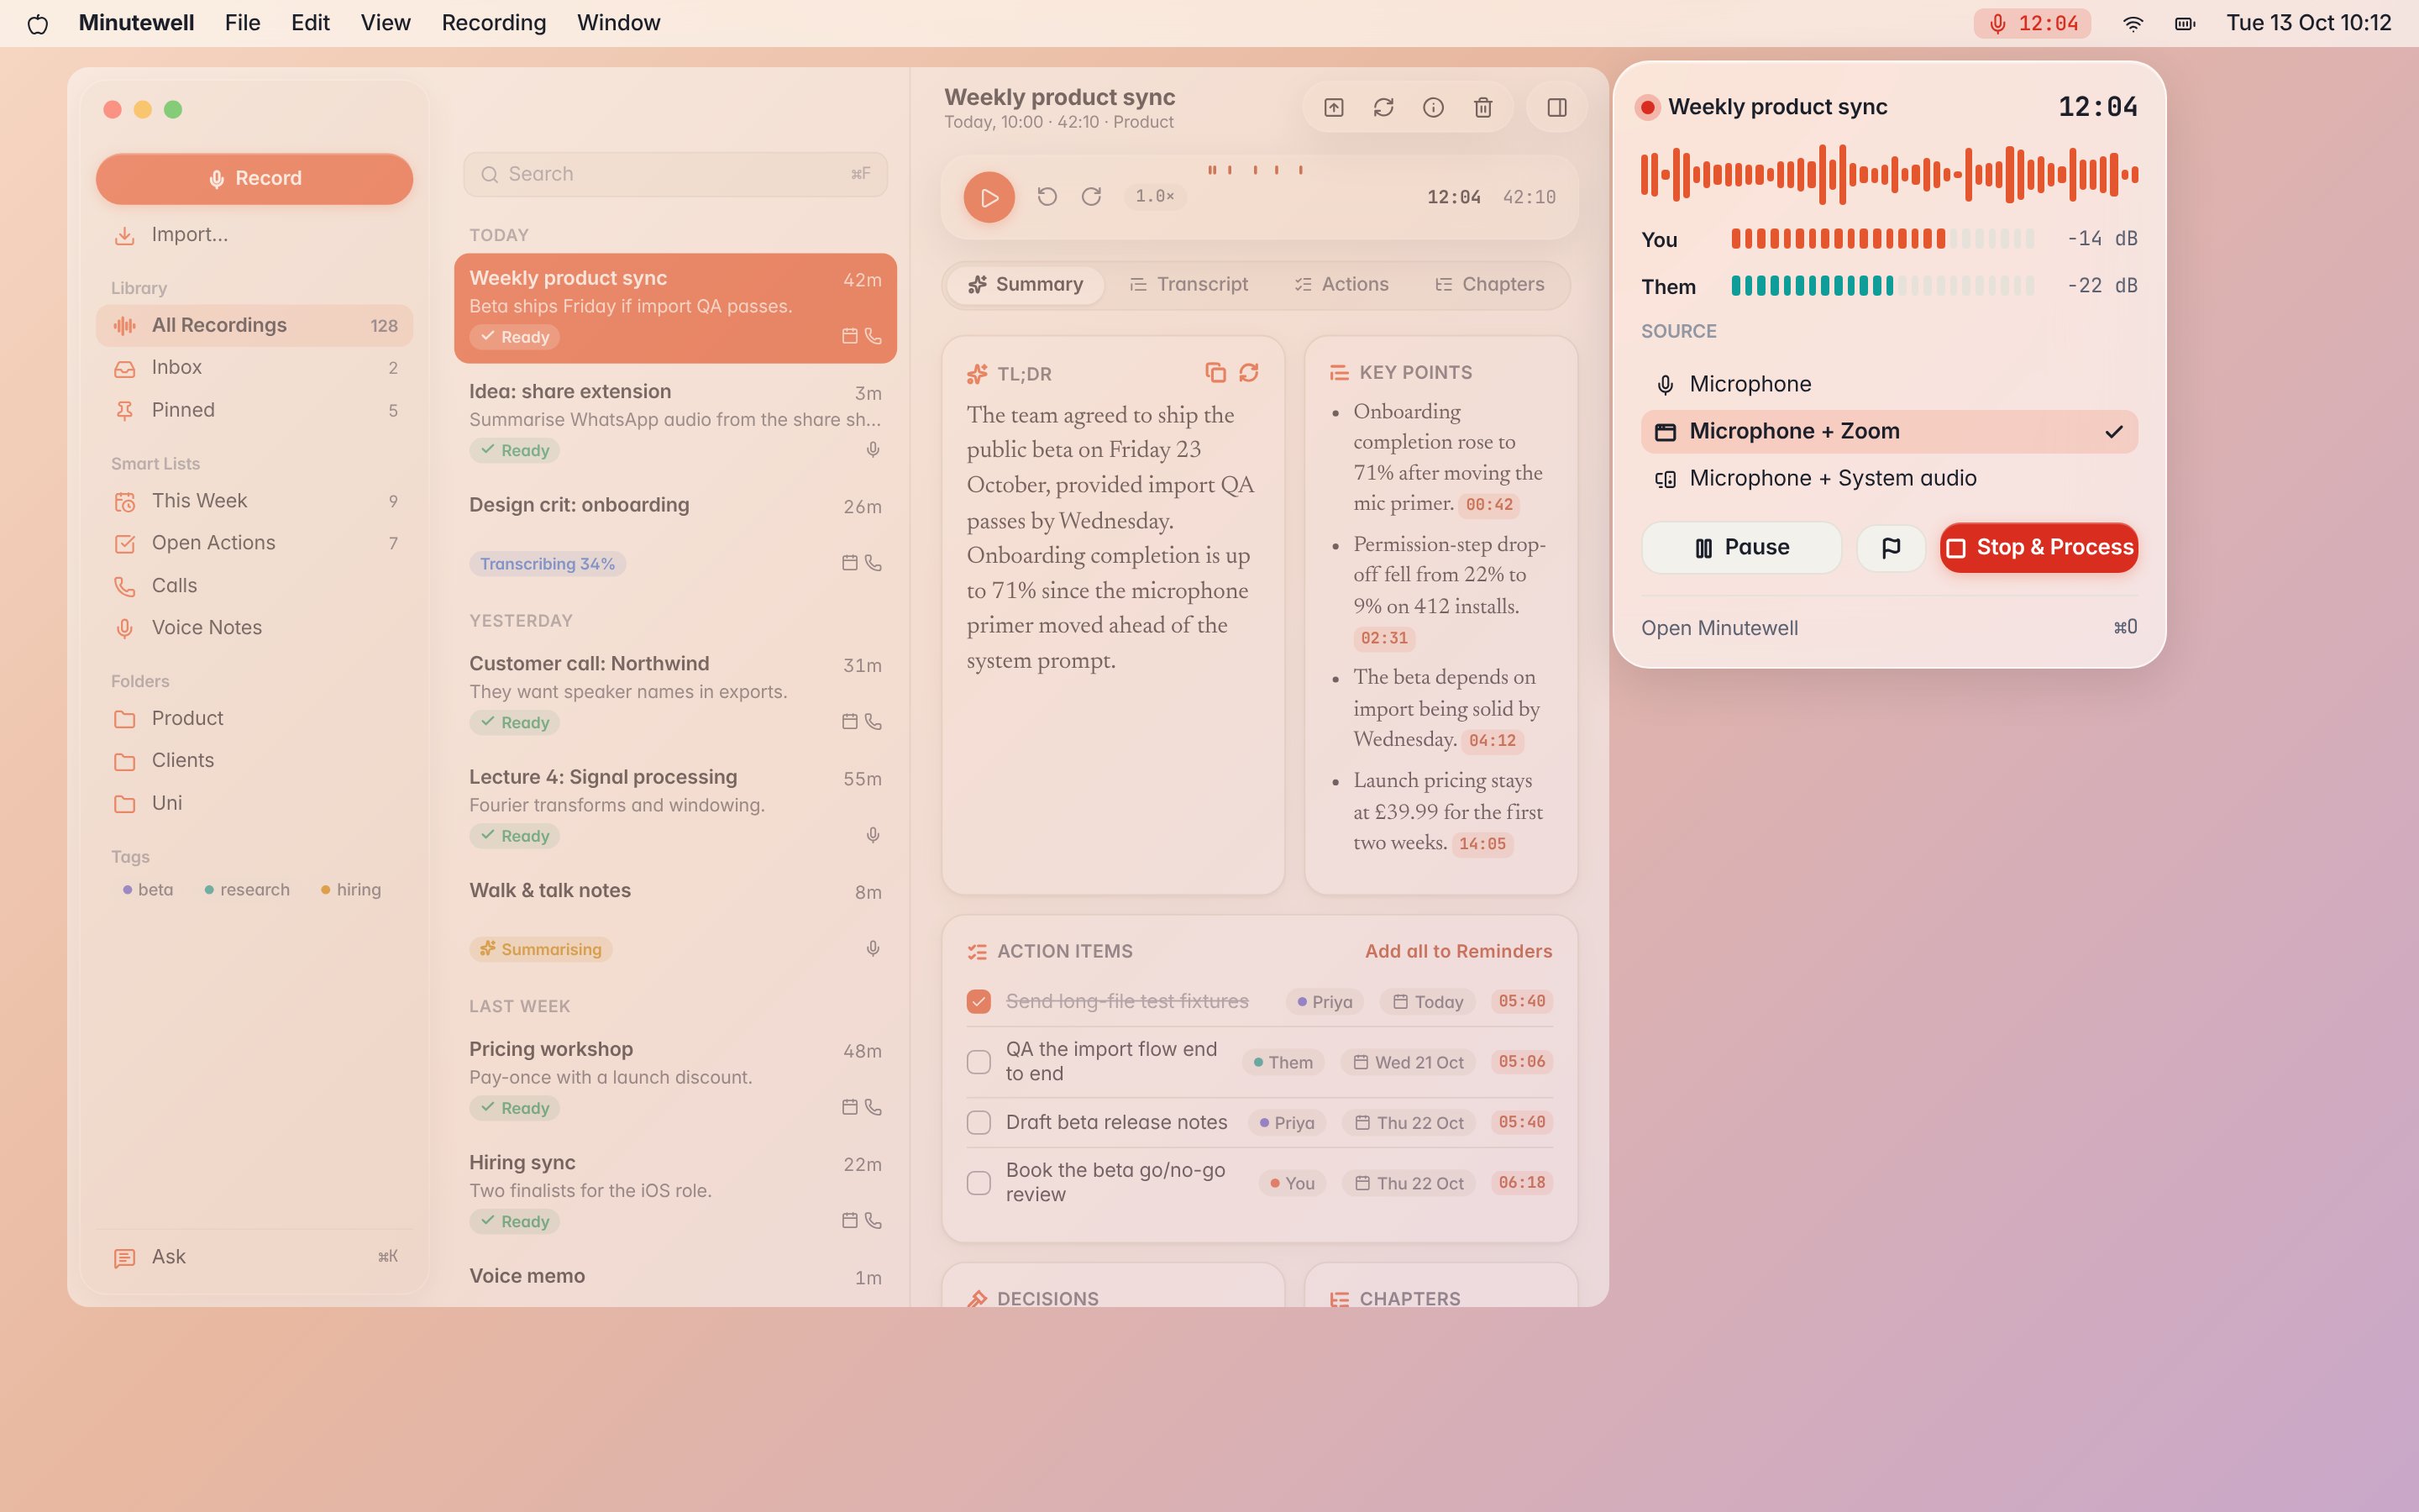Open the recording info icon
Viewport: 2419px width, 1512px height.
[x=1434, y=108]
